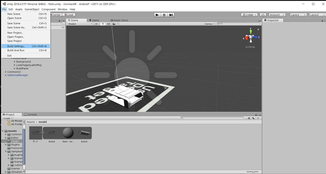Screen dimensions: 326x174
Task: Open the Gizmos dropdown
Action: [210, 24]
